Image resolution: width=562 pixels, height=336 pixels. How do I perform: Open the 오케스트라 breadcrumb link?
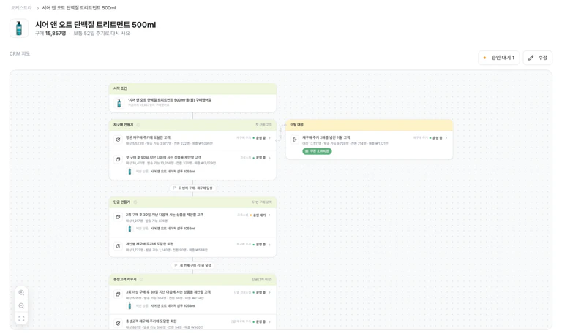[21, 8]
